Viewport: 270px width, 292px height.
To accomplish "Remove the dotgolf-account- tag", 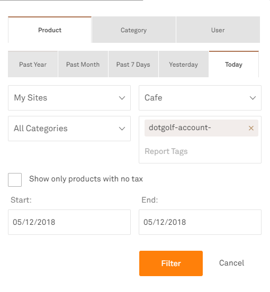I will (251, 128).
